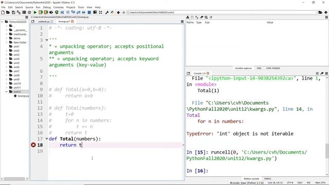This screenshot has height=185, width=329.
Task: Collapse the unit12 folder
Action: point(7,91)
